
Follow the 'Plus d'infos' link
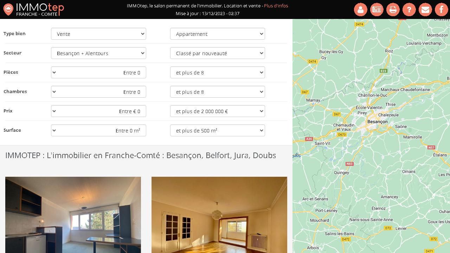point(276,6)
